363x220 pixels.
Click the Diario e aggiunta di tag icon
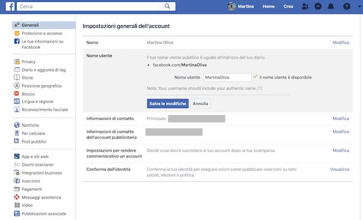[17, 70]
